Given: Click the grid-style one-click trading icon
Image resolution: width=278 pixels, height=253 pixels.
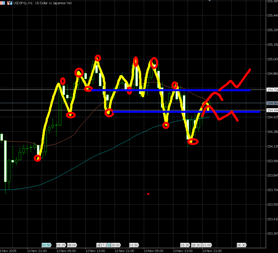Looking at the screenshot, I should pyautogui.click(x=2, y=3).
